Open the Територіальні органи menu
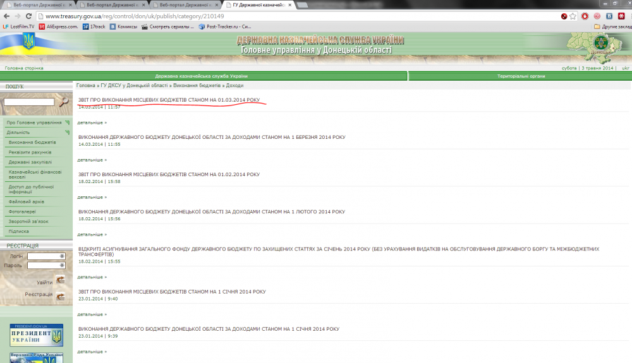The width and height of the screenshot is (632, 363). (x=520, y=76)
